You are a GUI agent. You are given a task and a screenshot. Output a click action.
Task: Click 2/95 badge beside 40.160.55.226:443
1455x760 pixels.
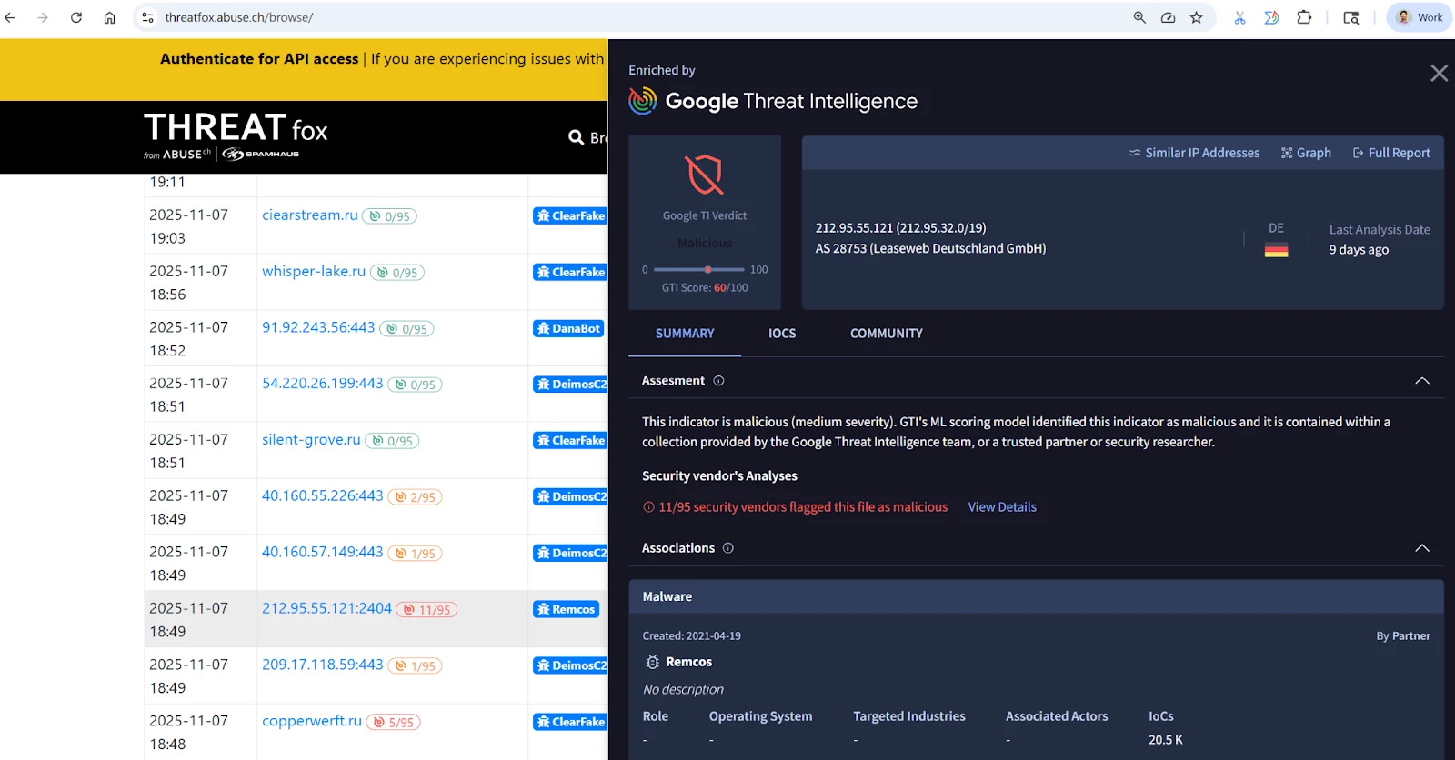415,498
